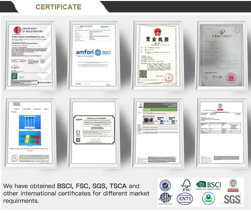Click the green BSCI logo in the badge row

coord(208,185)
